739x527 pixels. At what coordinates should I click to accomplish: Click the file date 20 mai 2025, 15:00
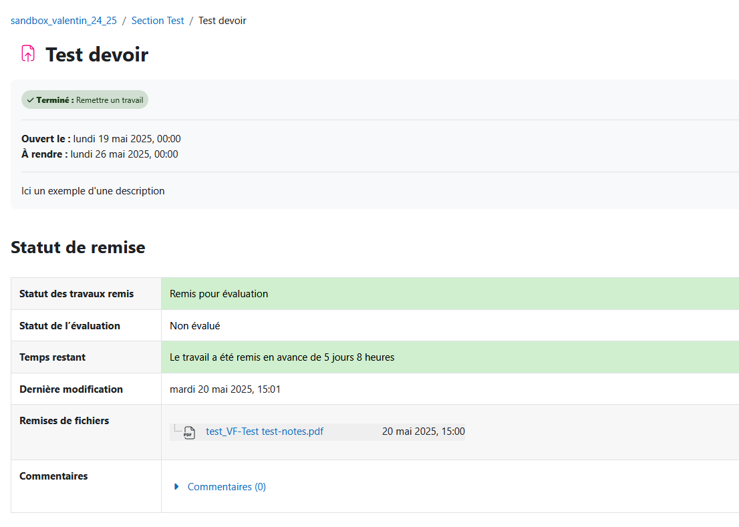point(423,431)
